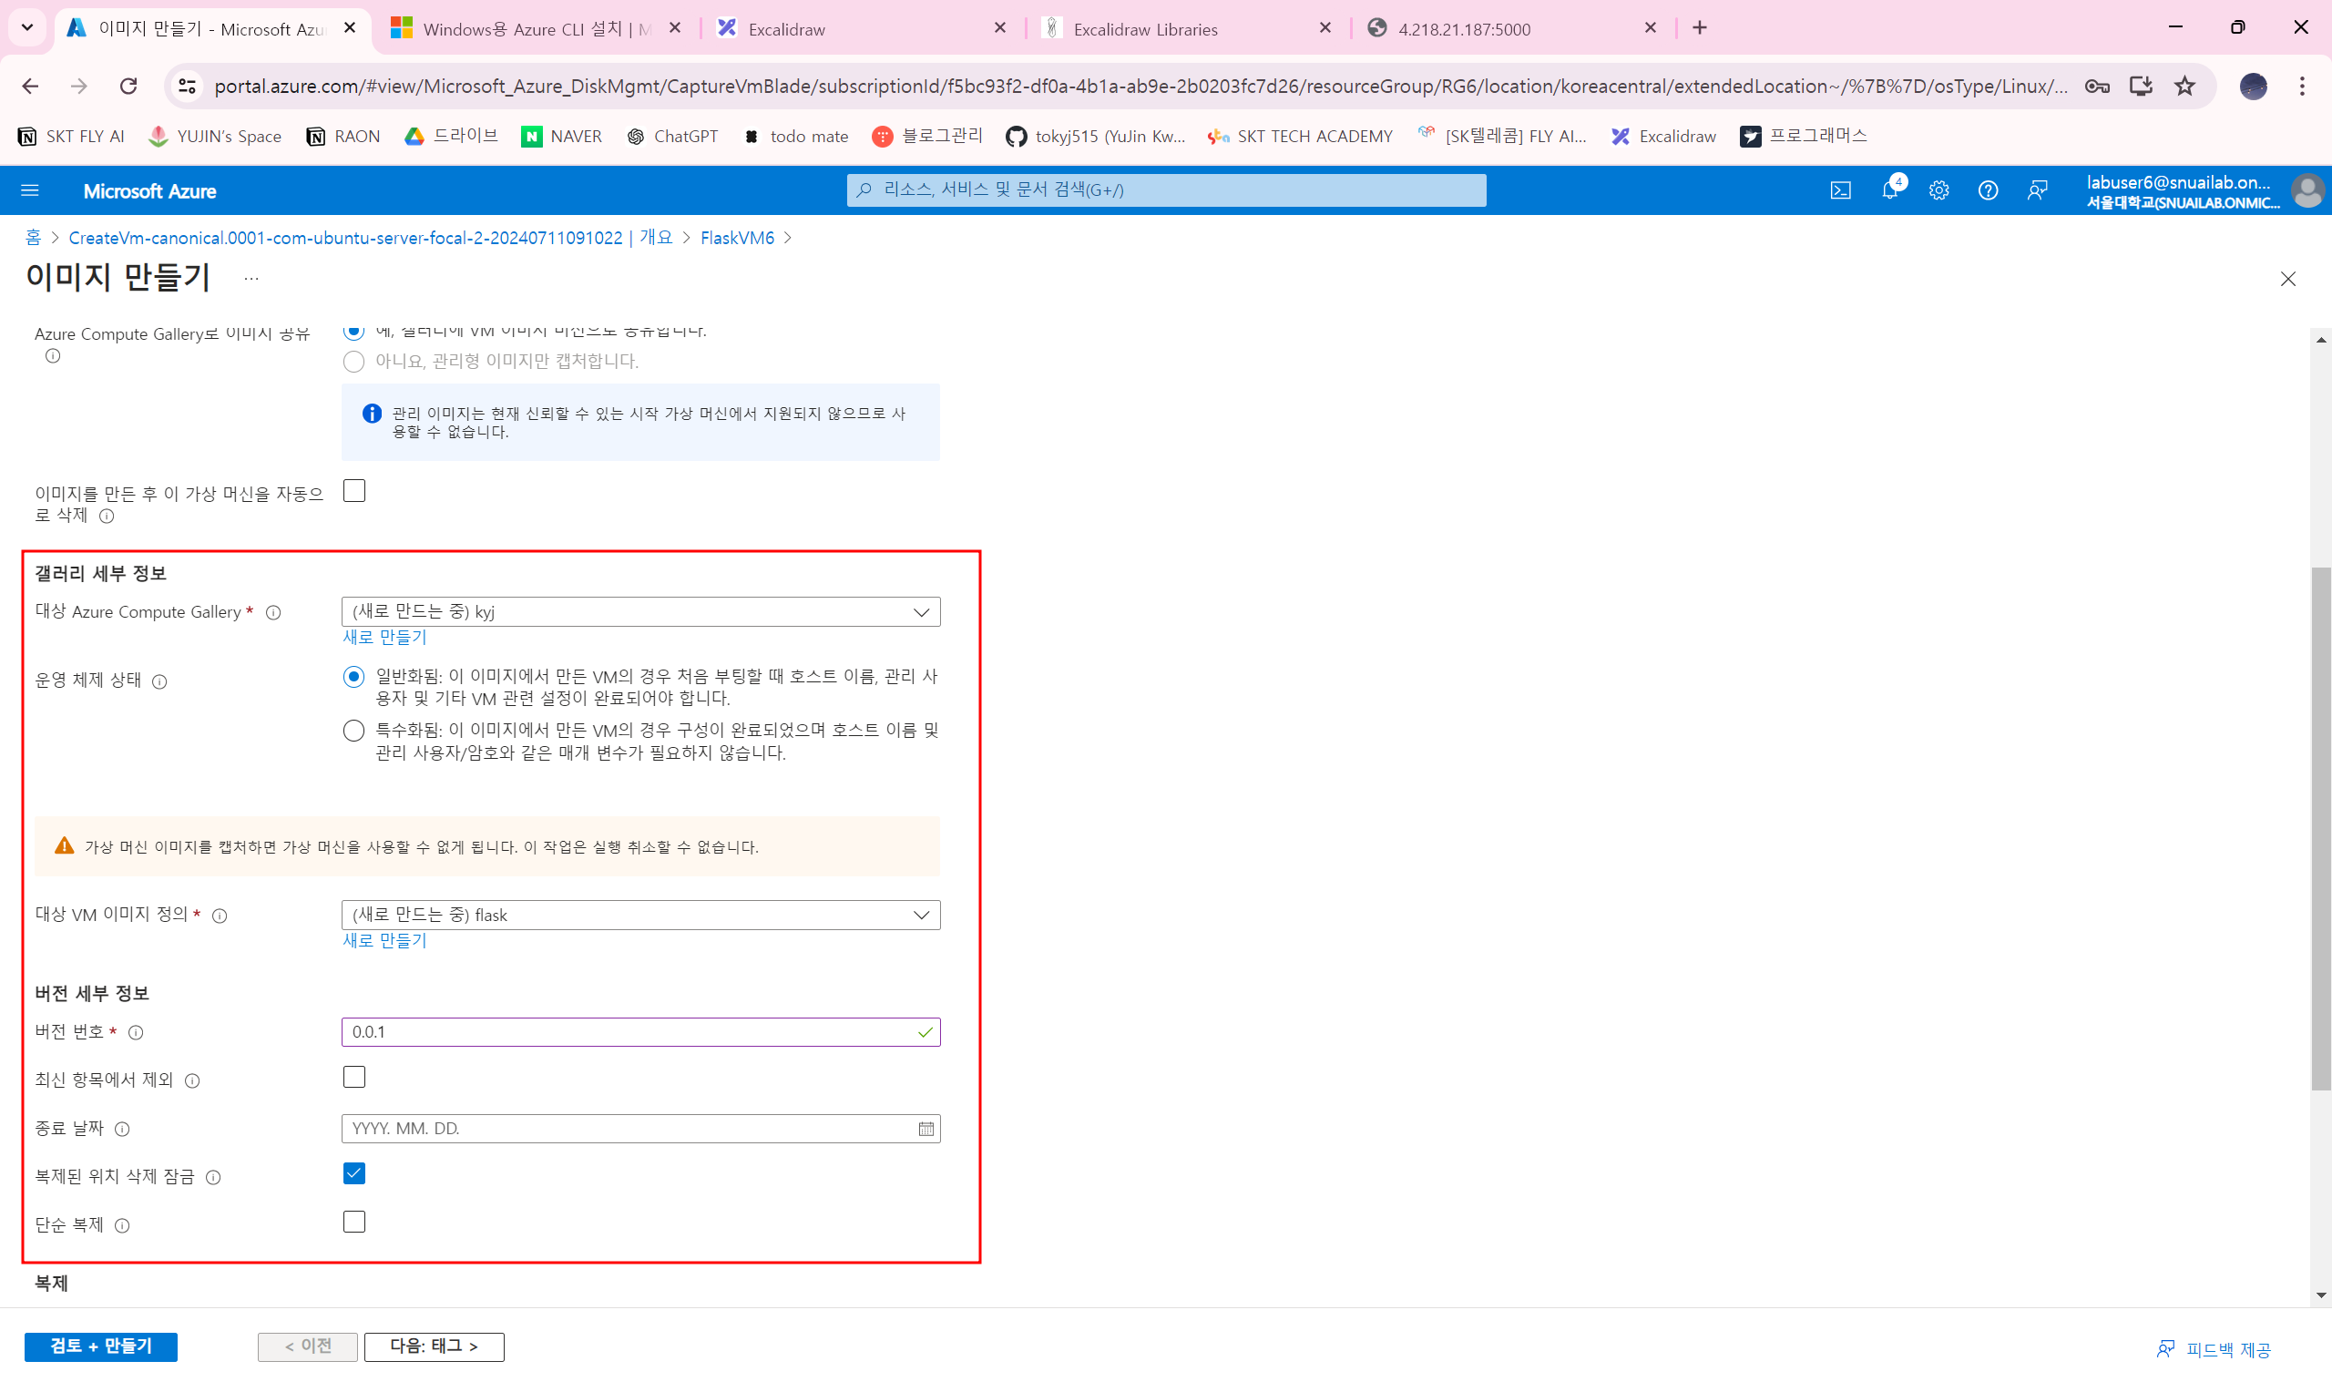Click info icon next to 버전 번호
2332x1392 pixels.
click(136, 1033)
